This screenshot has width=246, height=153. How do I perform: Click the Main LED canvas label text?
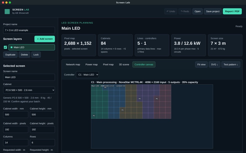(108, 86)
